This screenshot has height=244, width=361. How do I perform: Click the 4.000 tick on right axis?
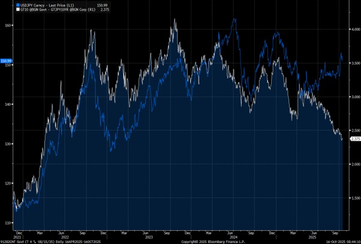coord(354,29)
